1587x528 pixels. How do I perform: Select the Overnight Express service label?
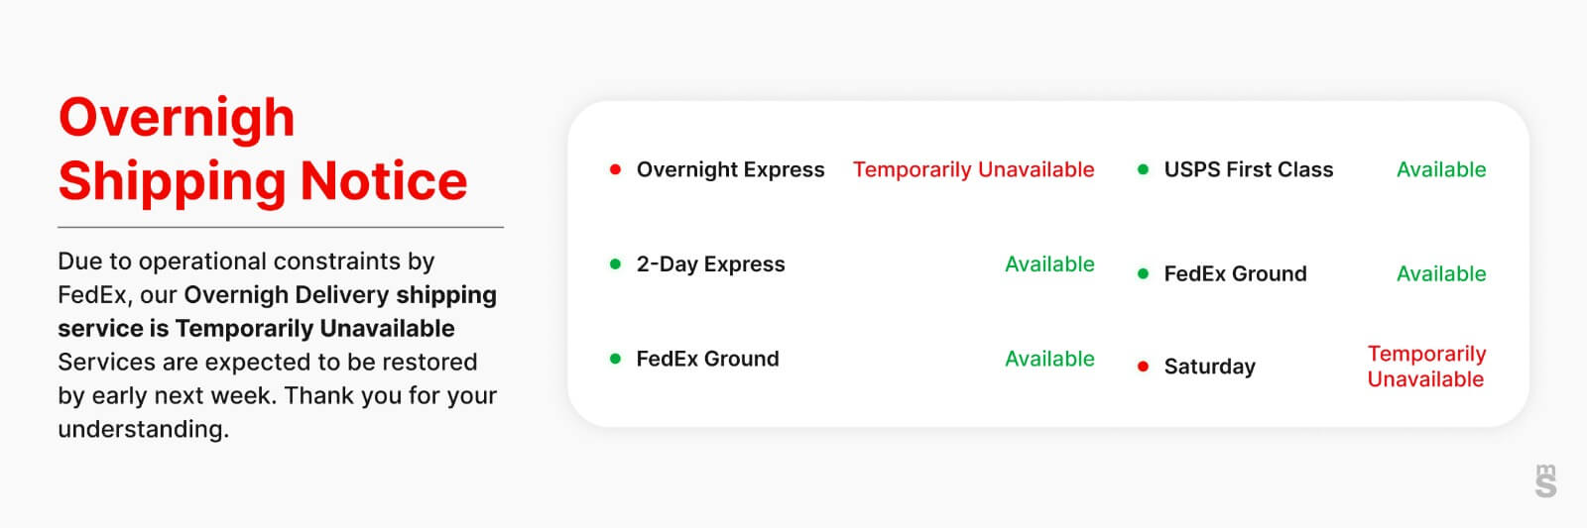[x=730, y=169]
